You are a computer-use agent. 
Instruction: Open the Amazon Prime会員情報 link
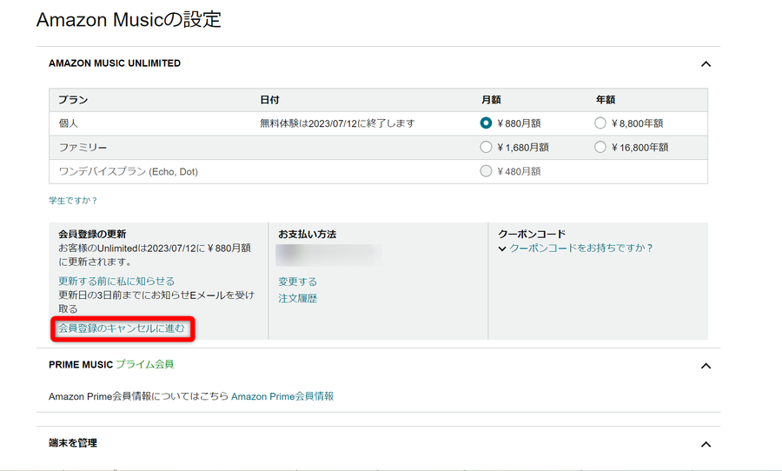(x=282, y=396)
